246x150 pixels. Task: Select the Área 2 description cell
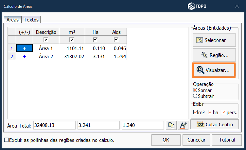point(46,56)
